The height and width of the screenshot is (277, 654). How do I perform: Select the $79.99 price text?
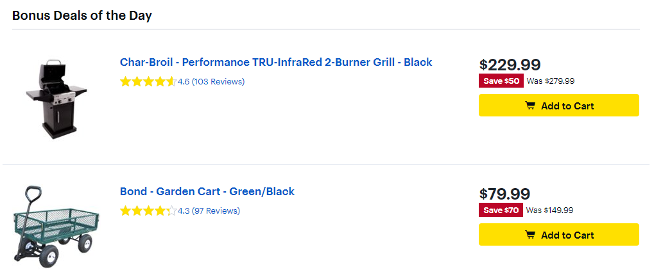coord(504,194)
